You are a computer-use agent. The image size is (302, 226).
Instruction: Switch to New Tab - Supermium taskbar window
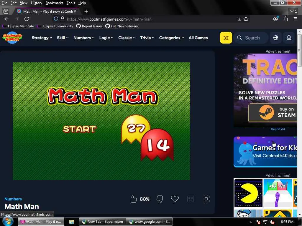[103, 222]
